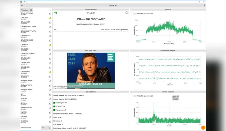Open the hamburger menu in welle.io header
This screenshot has width=226, height=131.
coord(22,5)
